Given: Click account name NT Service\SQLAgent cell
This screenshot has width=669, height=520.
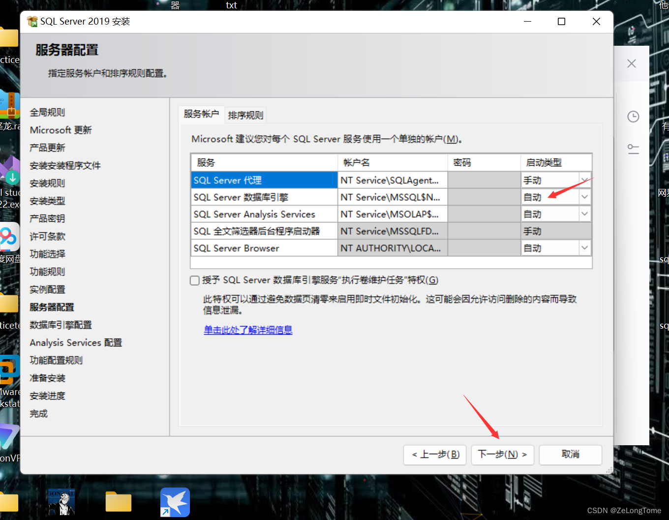Looking at the screenshot, I should tap(393, 180).
